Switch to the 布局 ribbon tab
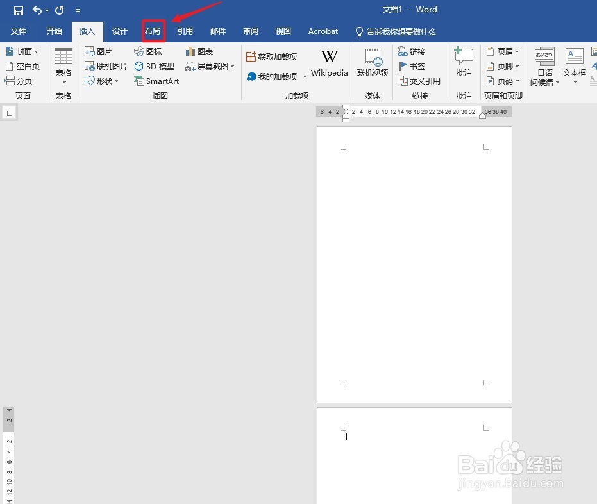 click(x=153, y=31)
